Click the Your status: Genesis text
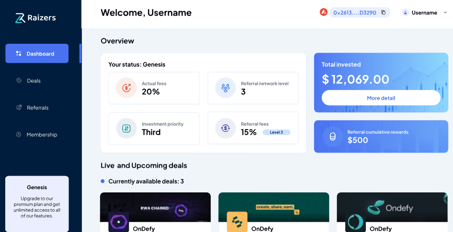Image resolution: width=453 pixels, height=232 pixels. point(137,64)
